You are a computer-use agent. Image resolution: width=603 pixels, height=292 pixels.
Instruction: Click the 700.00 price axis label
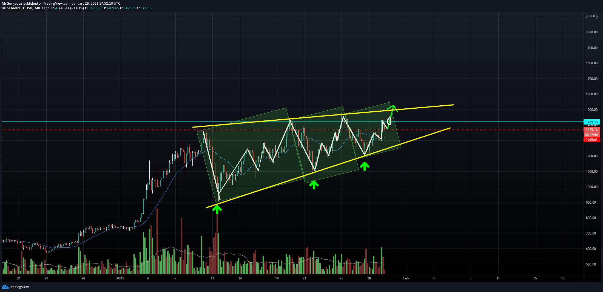pos(591,233)
